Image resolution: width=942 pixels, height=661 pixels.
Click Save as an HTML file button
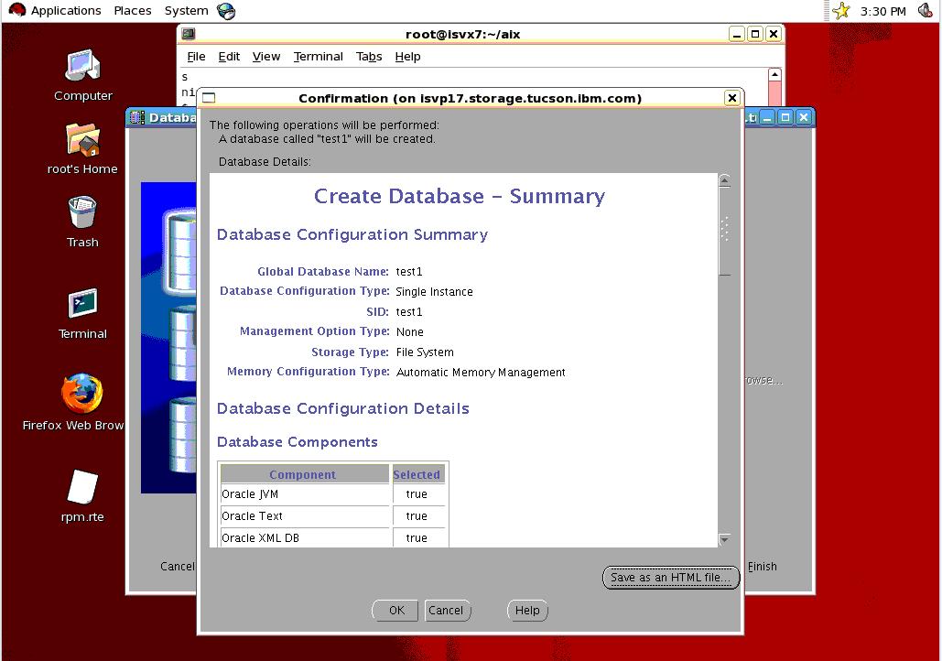point(670,578)
